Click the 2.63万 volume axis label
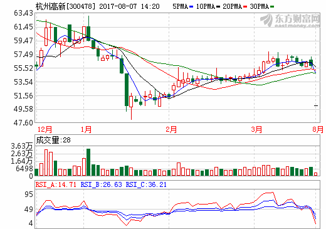The width and height of the screenshot is (326, 229). (x=22, y=154)
